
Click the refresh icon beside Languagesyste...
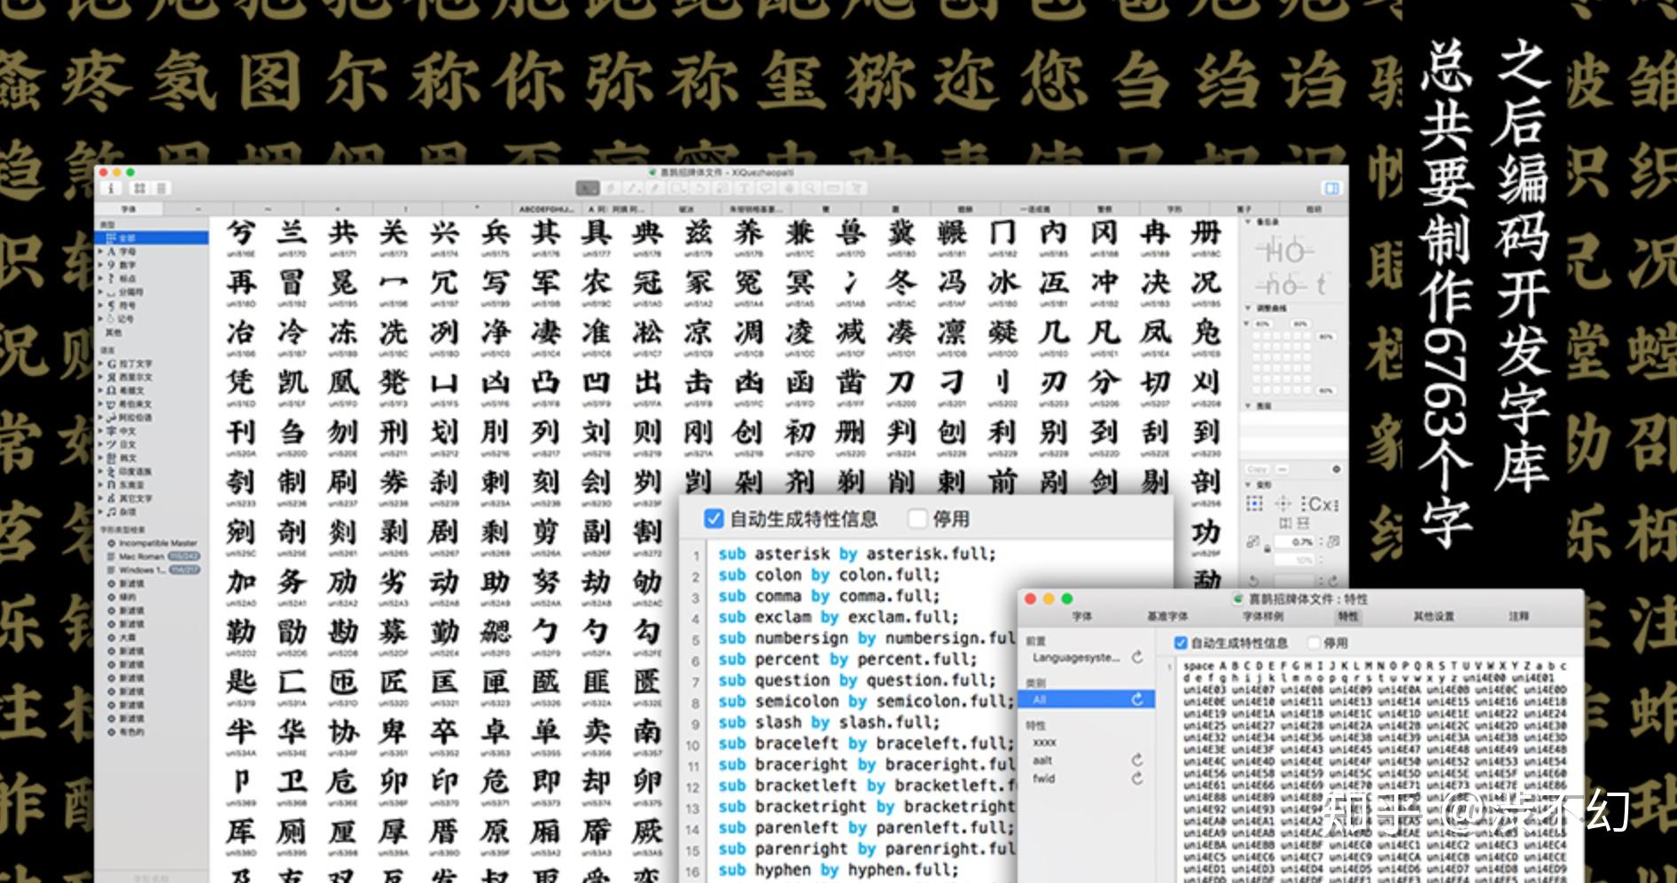[x=1137, y=657]
